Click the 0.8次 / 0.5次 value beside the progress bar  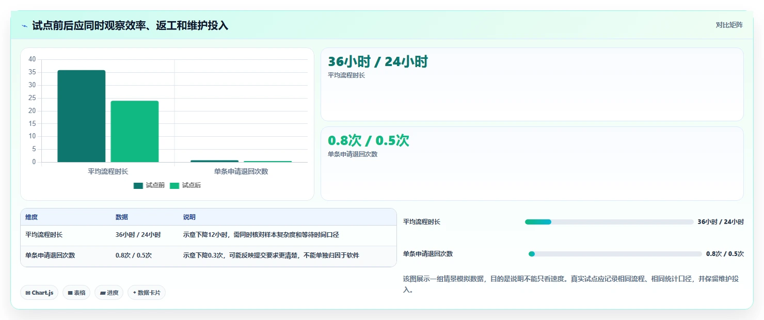pos(725,254)
